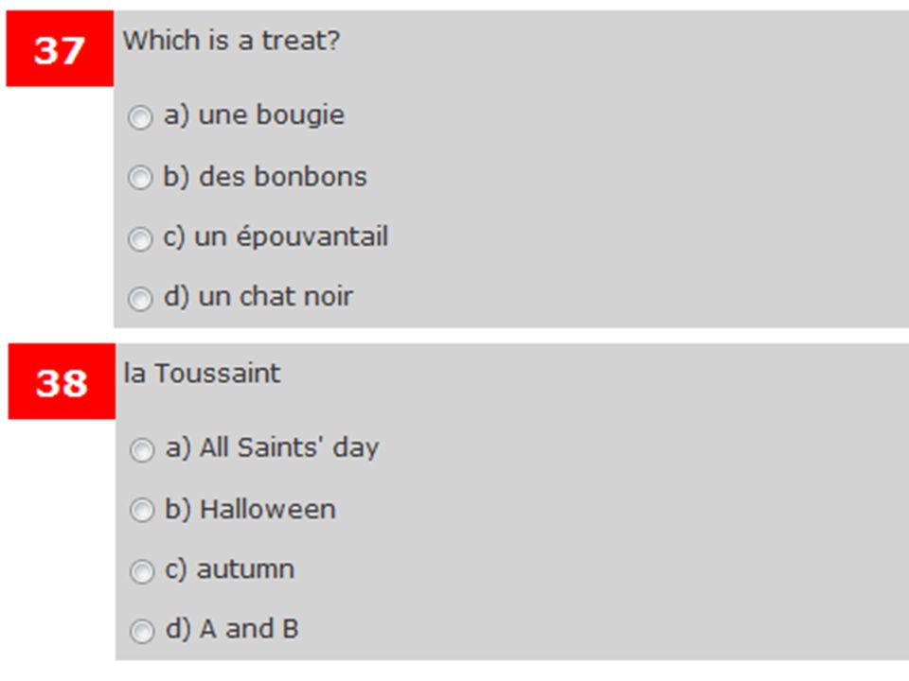Pick the autumn radio button
Screen dimensions: 909x681
point(142,571)
